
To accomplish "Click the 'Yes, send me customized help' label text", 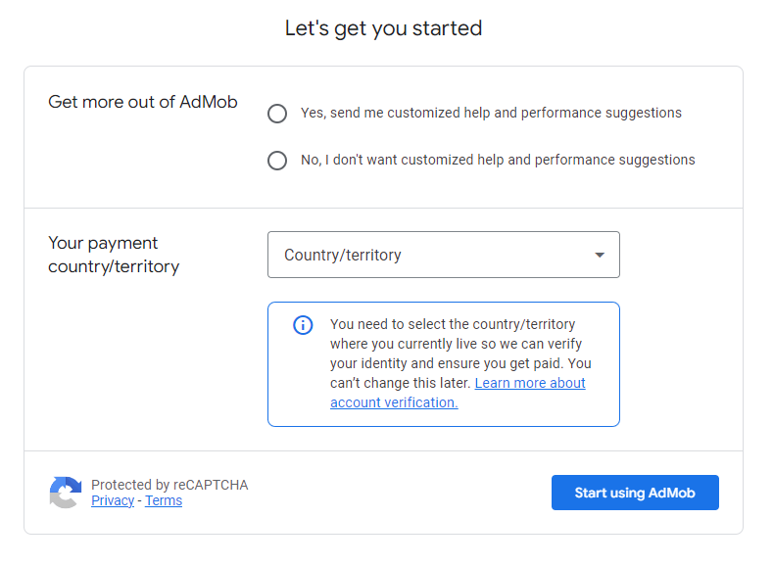I will click(x=491, y=113).
